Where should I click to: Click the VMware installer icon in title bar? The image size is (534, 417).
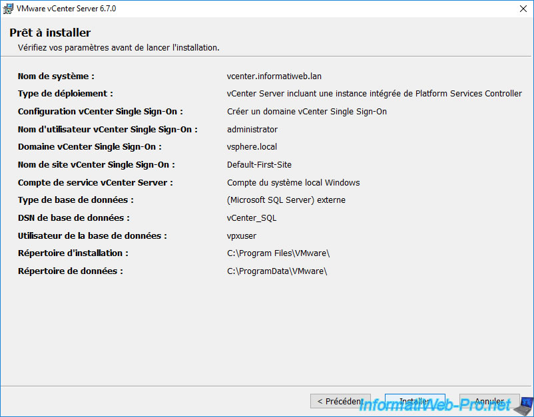(9, 9)
